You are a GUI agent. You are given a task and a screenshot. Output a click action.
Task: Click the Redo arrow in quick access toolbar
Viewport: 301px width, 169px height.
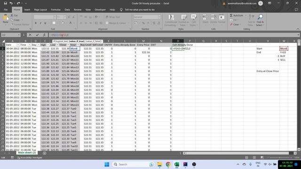pyautogui.click(x=18, y=3)
